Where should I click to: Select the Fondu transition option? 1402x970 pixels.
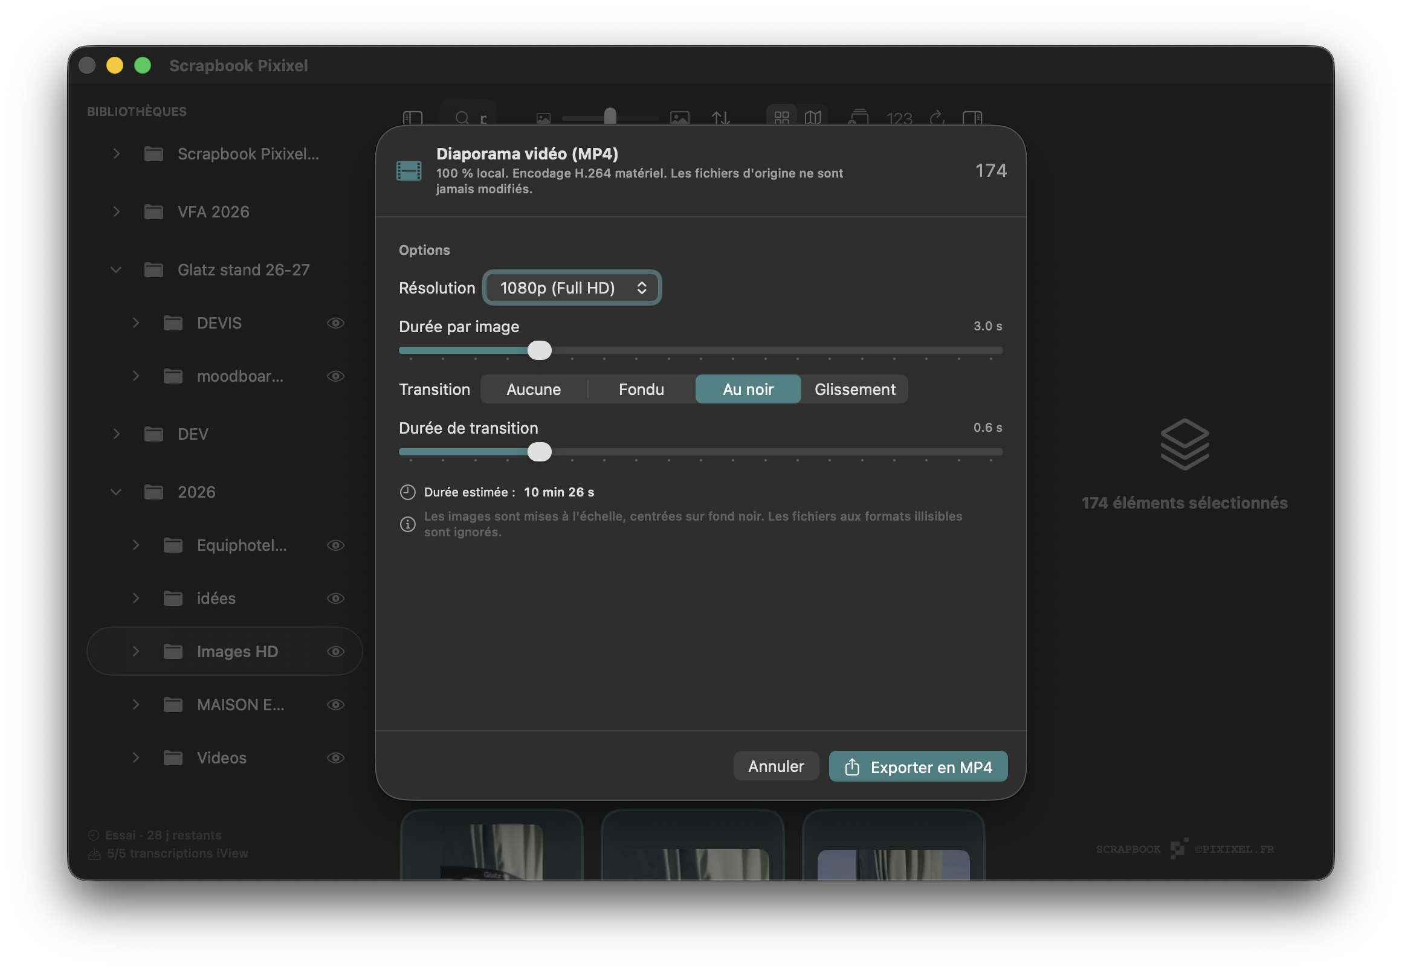click(x=641, y=389)
